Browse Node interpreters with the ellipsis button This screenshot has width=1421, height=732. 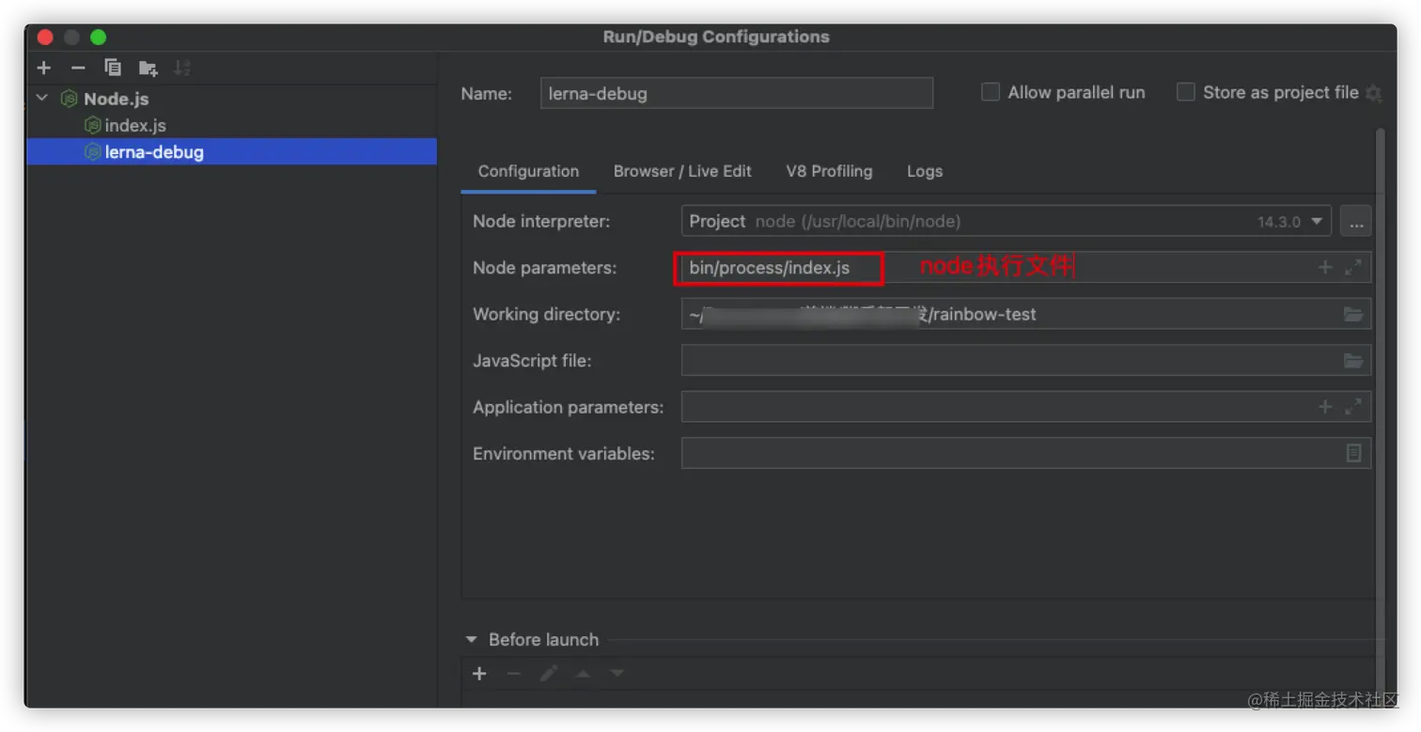tap(1355, 222)
